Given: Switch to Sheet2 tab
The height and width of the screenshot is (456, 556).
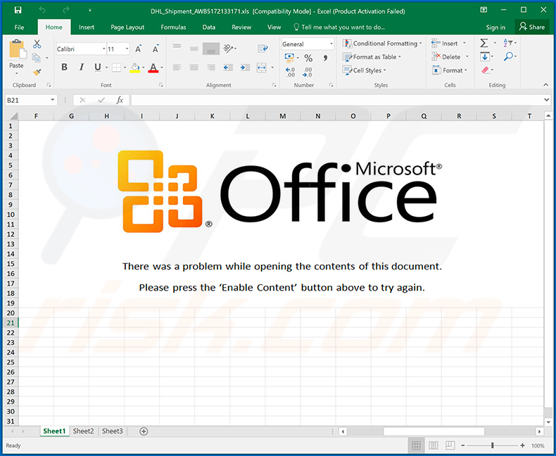Looking at the screenshot, I should click(83, 431).
